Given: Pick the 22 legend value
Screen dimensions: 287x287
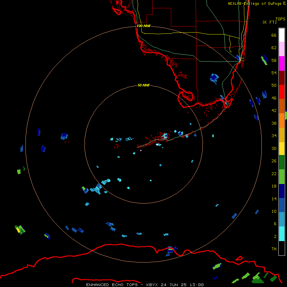Looking at the screenshot, I should point(274,174).
